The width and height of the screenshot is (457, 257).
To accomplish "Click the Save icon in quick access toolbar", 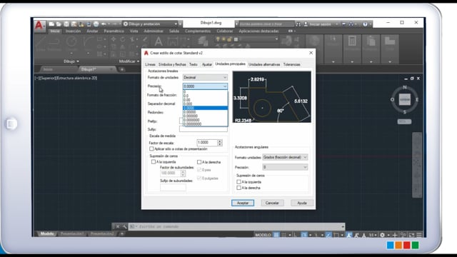I will (66, 24).
